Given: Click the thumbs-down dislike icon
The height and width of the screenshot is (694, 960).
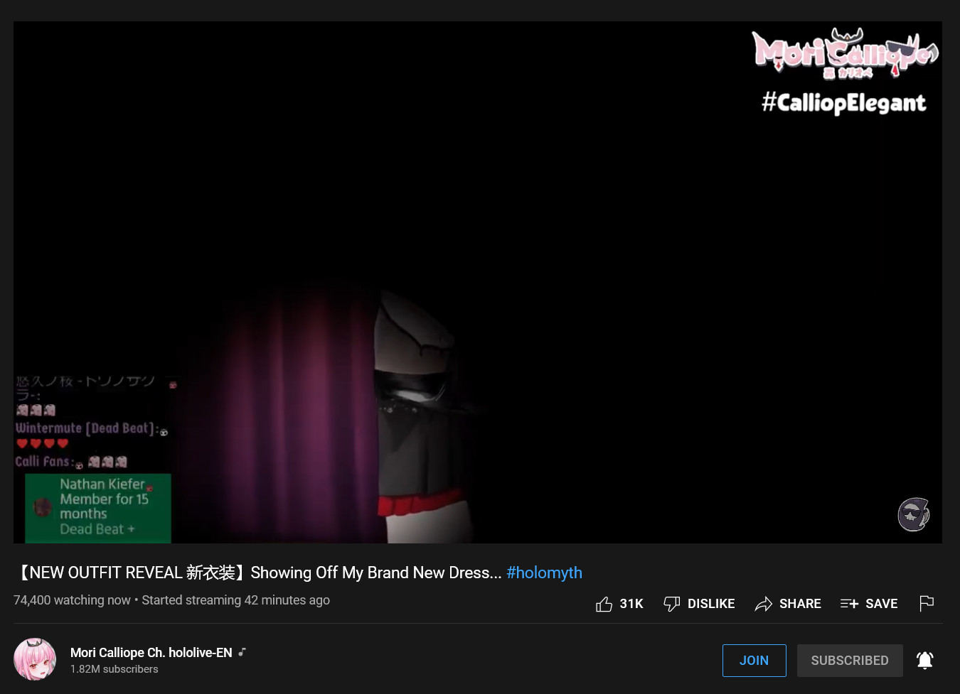Looking at the screenshot, I should coord(671,604).
